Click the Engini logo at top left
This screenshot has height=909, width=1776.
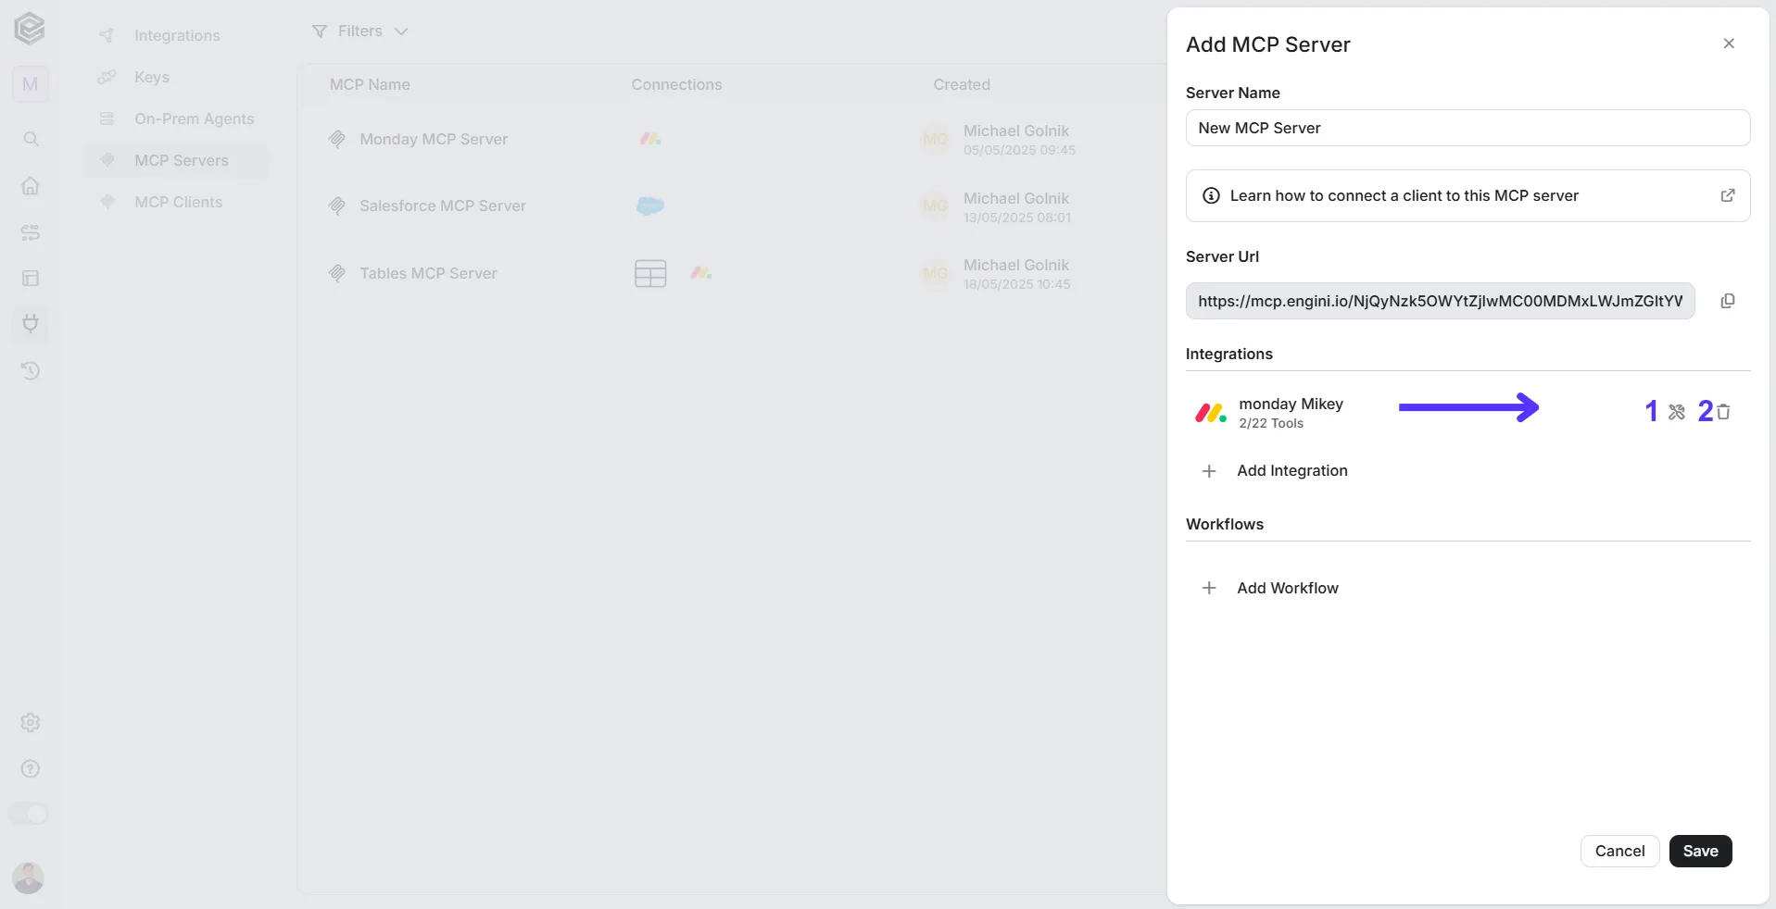pos(30,28)
